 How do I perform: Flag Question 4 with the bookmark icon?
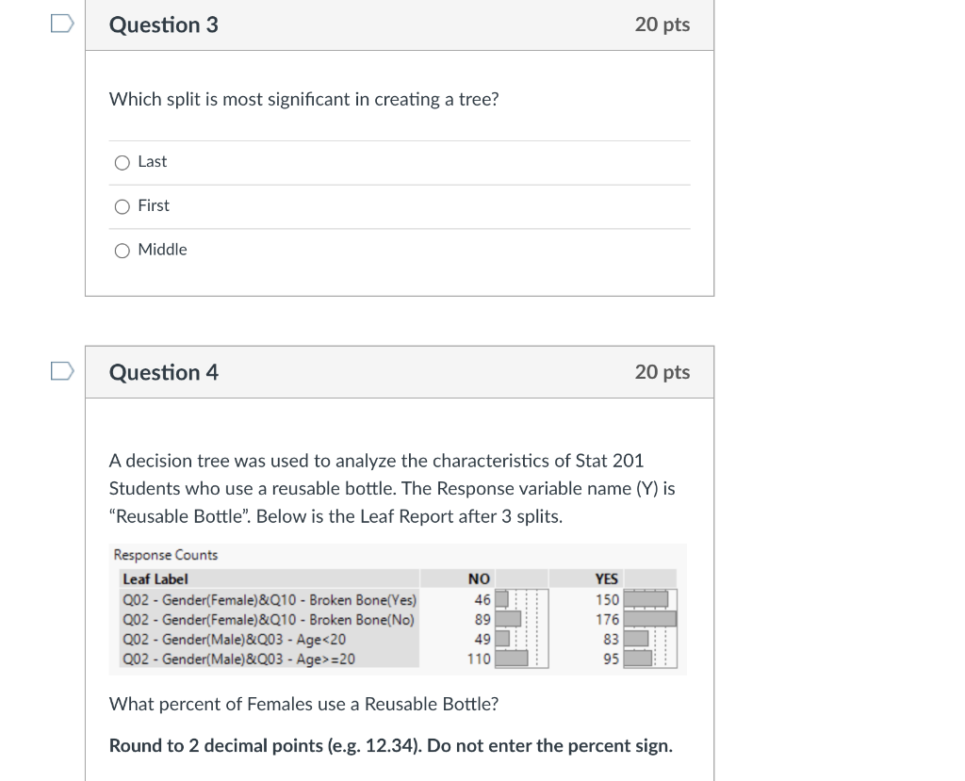click(x=62, y=371)
